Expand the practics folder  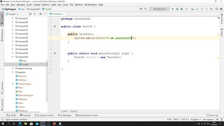tap(13, 72)
